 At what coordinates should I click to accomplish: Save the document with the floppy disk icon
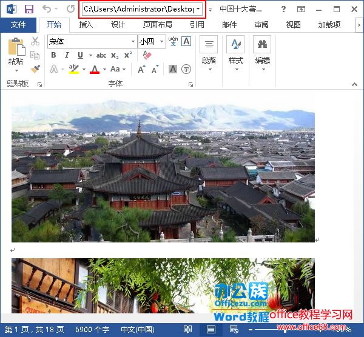(x=29, y=9)
